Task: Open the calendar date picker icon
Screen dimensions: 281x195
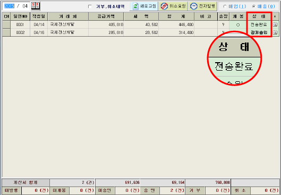Action: [36, 6]
